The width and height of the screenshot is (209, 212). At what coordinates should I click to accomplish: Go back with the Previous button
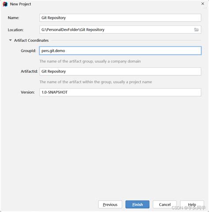coord(110,205)
